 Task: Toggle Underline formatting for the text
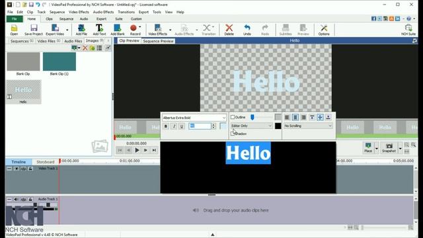[182, 126]
